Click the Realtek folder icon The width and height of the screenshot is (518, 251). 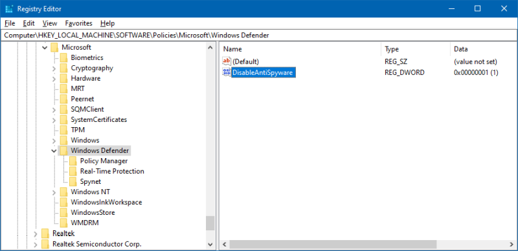45,234
